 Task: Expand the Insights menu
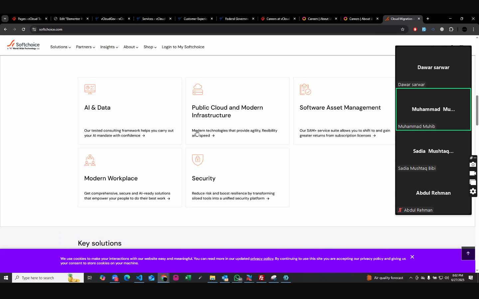(109, 47)
